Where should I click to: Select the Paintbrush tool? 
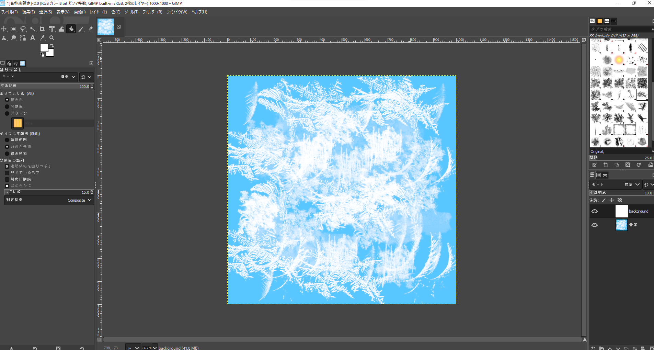81,29
